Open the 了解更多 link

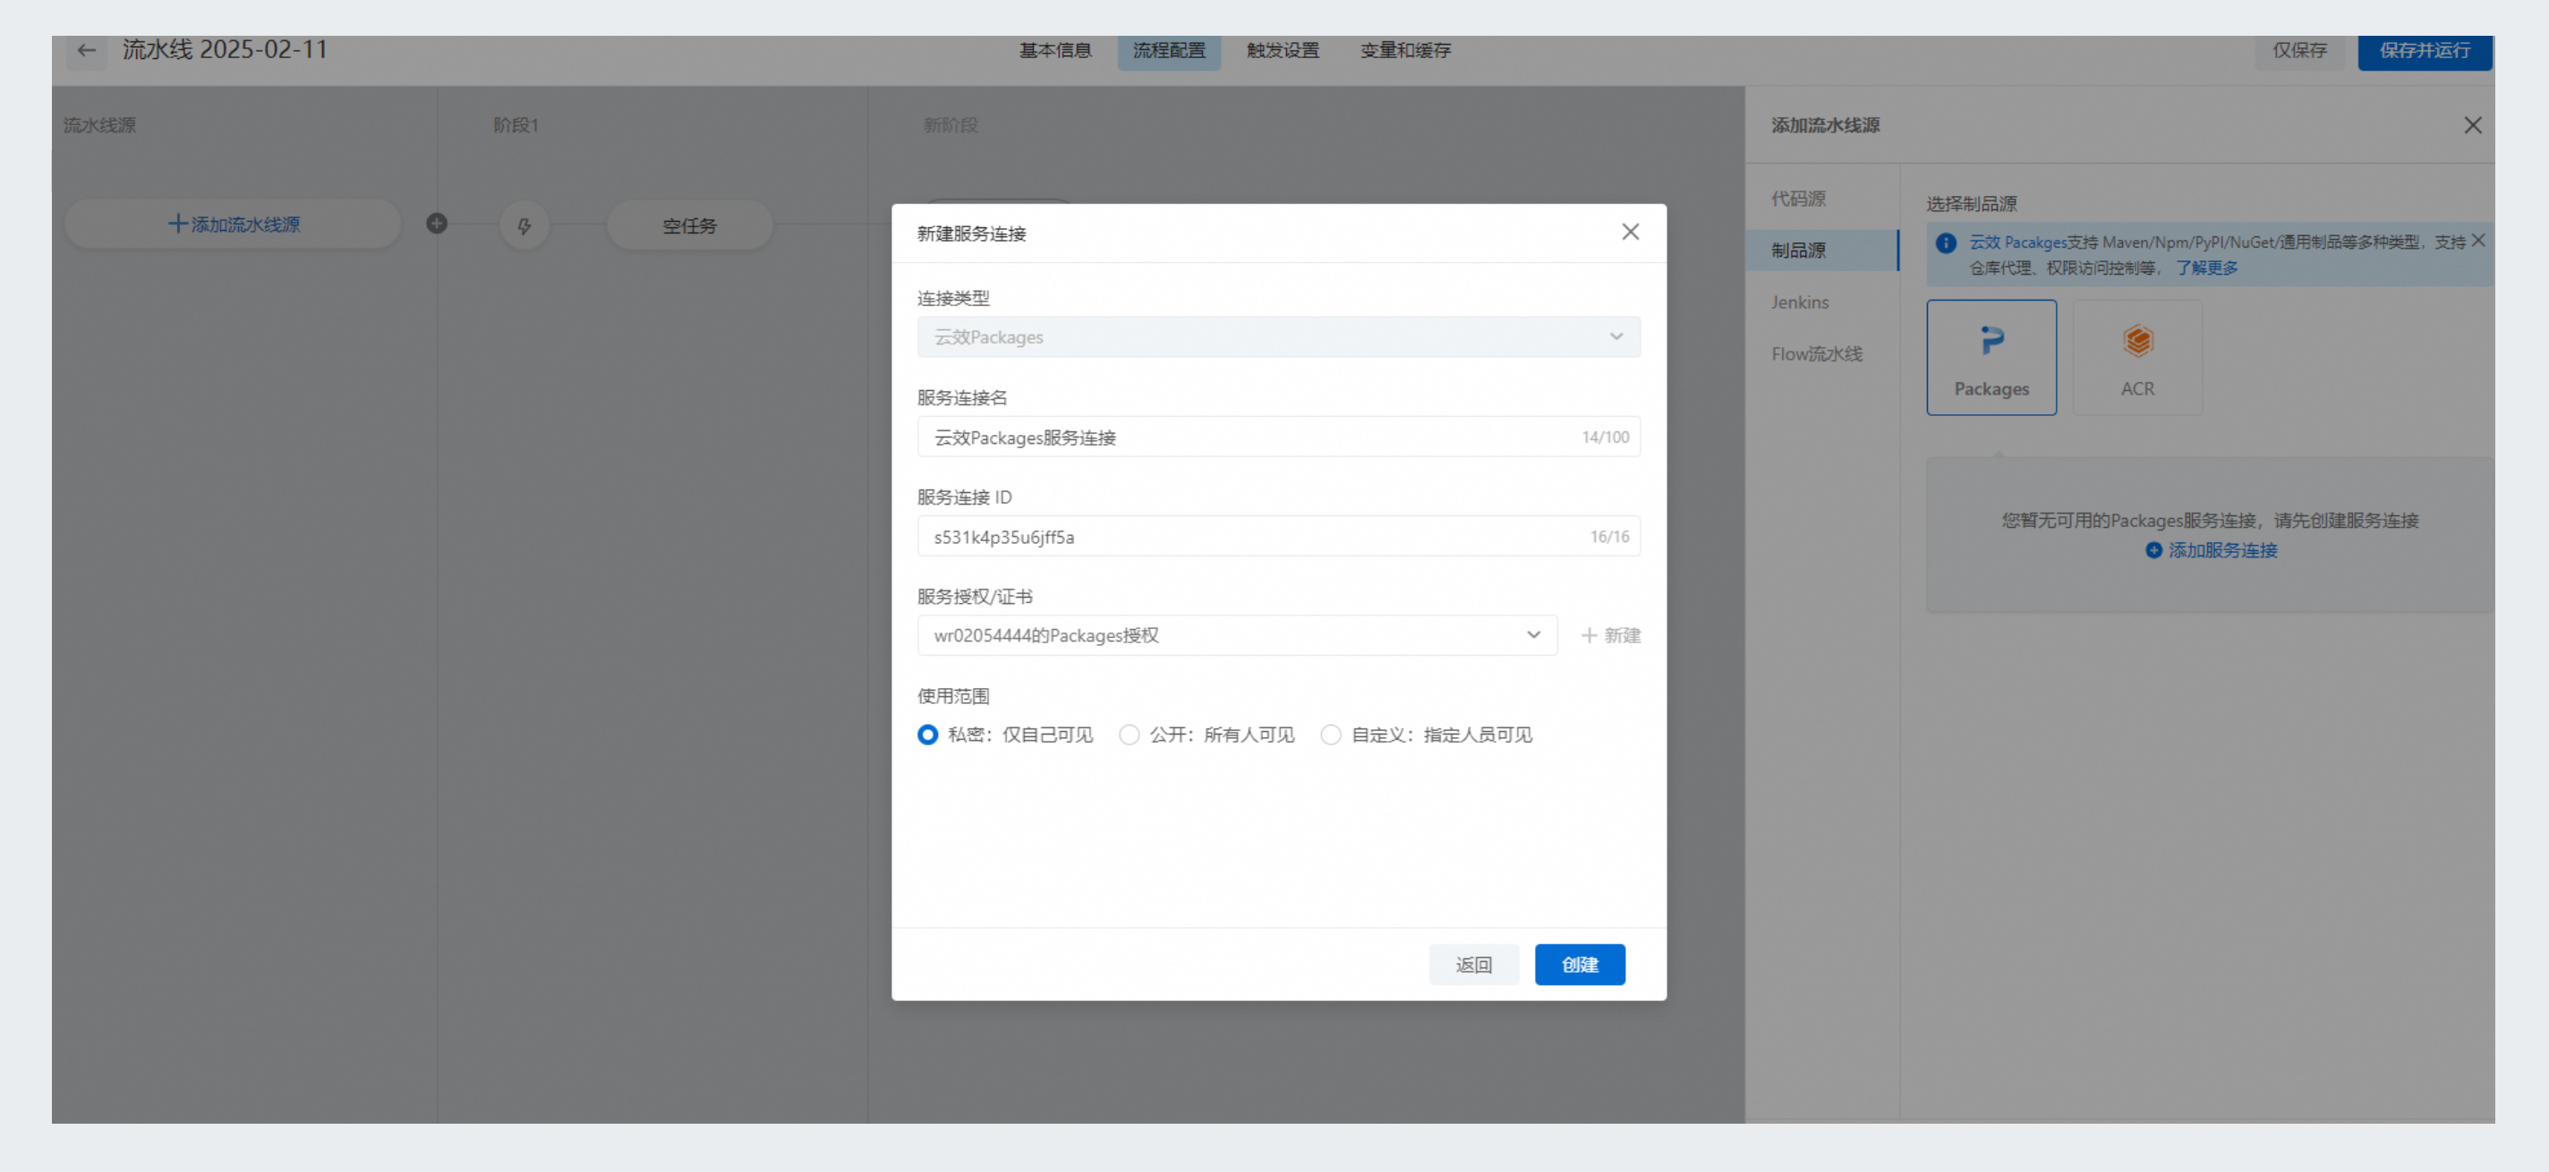click(x=2205, y=268)
